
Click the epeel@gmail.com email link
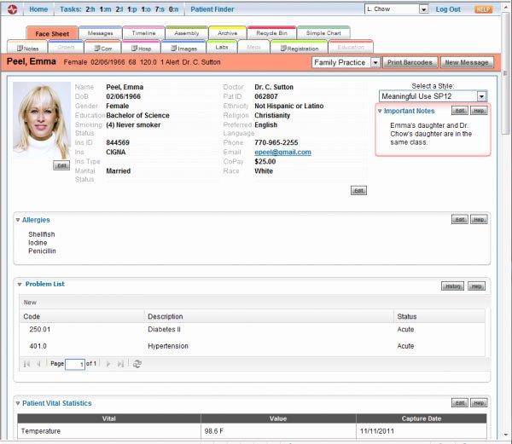coord(282,153)
